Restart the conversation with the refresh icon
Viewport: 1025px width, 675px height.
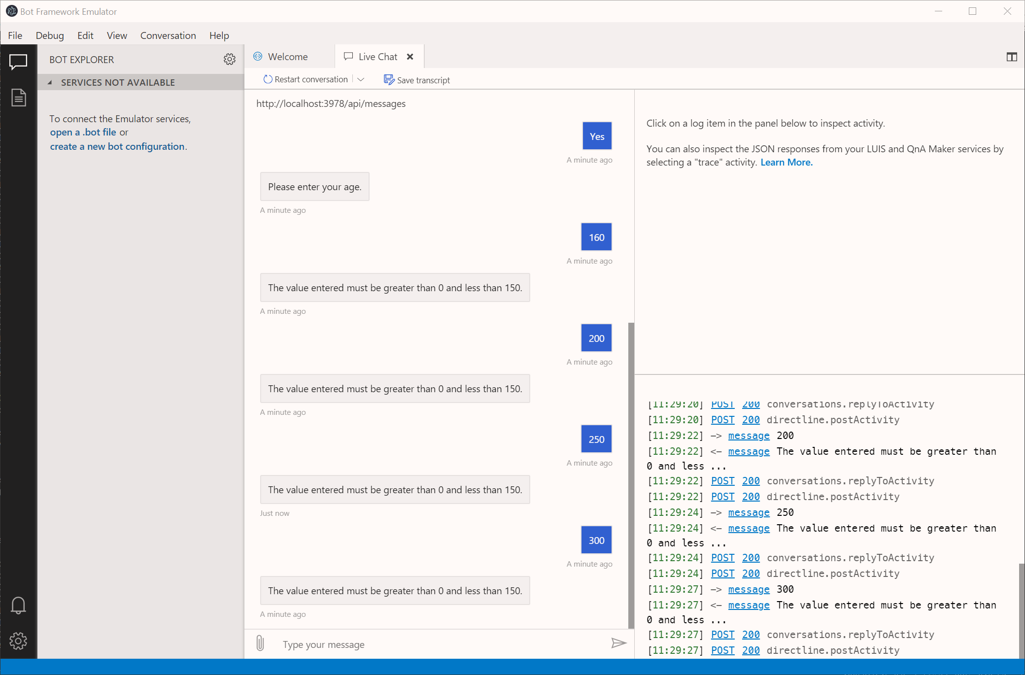267,79
